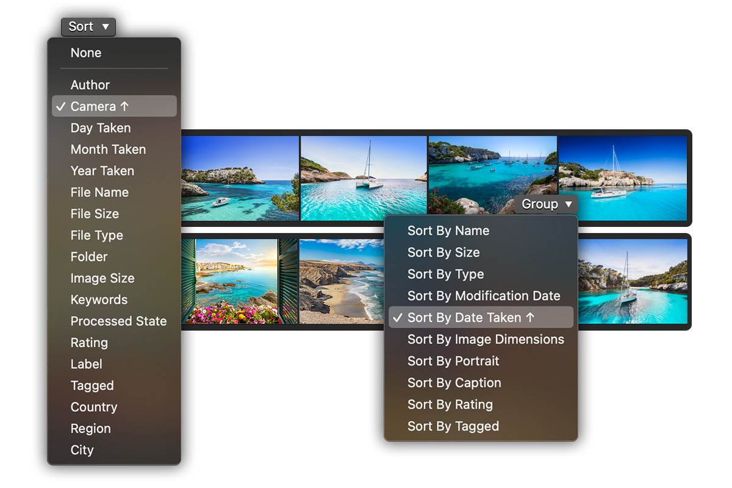
Task: Select Folder in Sort menu
Action: 114,257
